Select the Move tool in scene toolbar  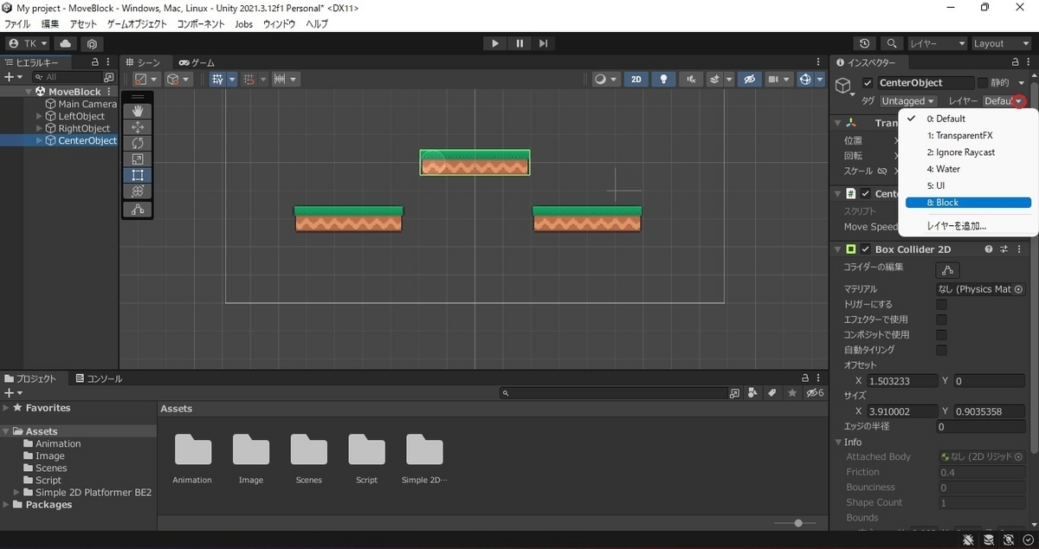[138, 127]
